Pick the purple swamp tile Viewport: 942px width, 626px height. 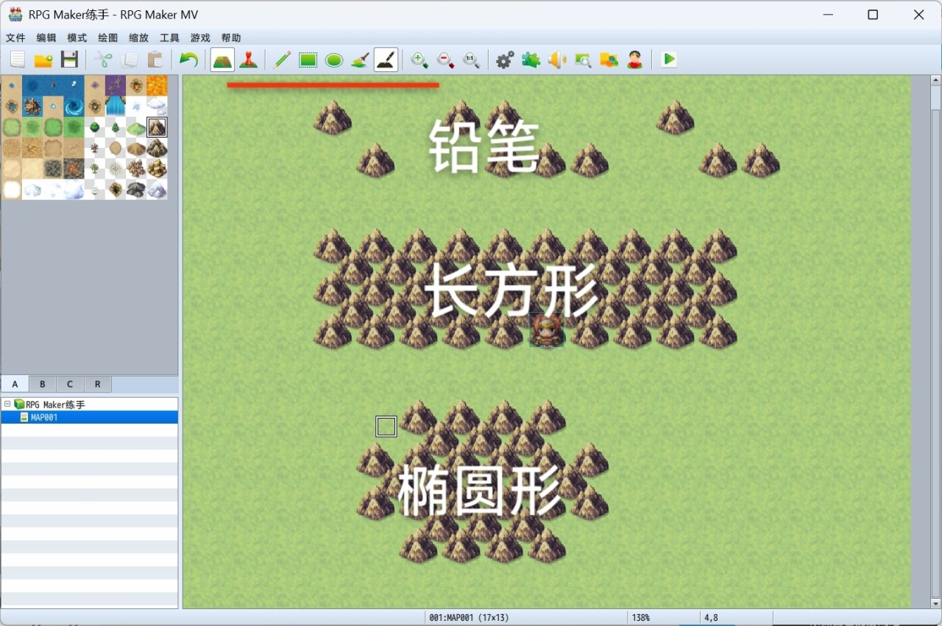116,85
